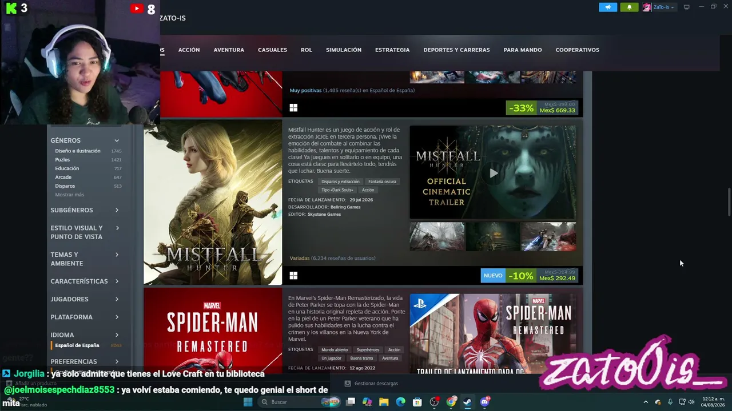Screen dimensions: 732x411
Task: Open Task View on the taskbar
Action: [x=351, y=402]
